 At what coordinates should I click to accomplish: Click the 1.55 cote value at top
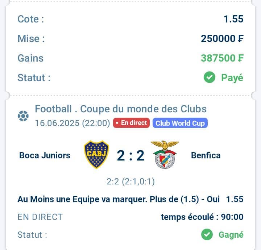click(x=233, y=19)
